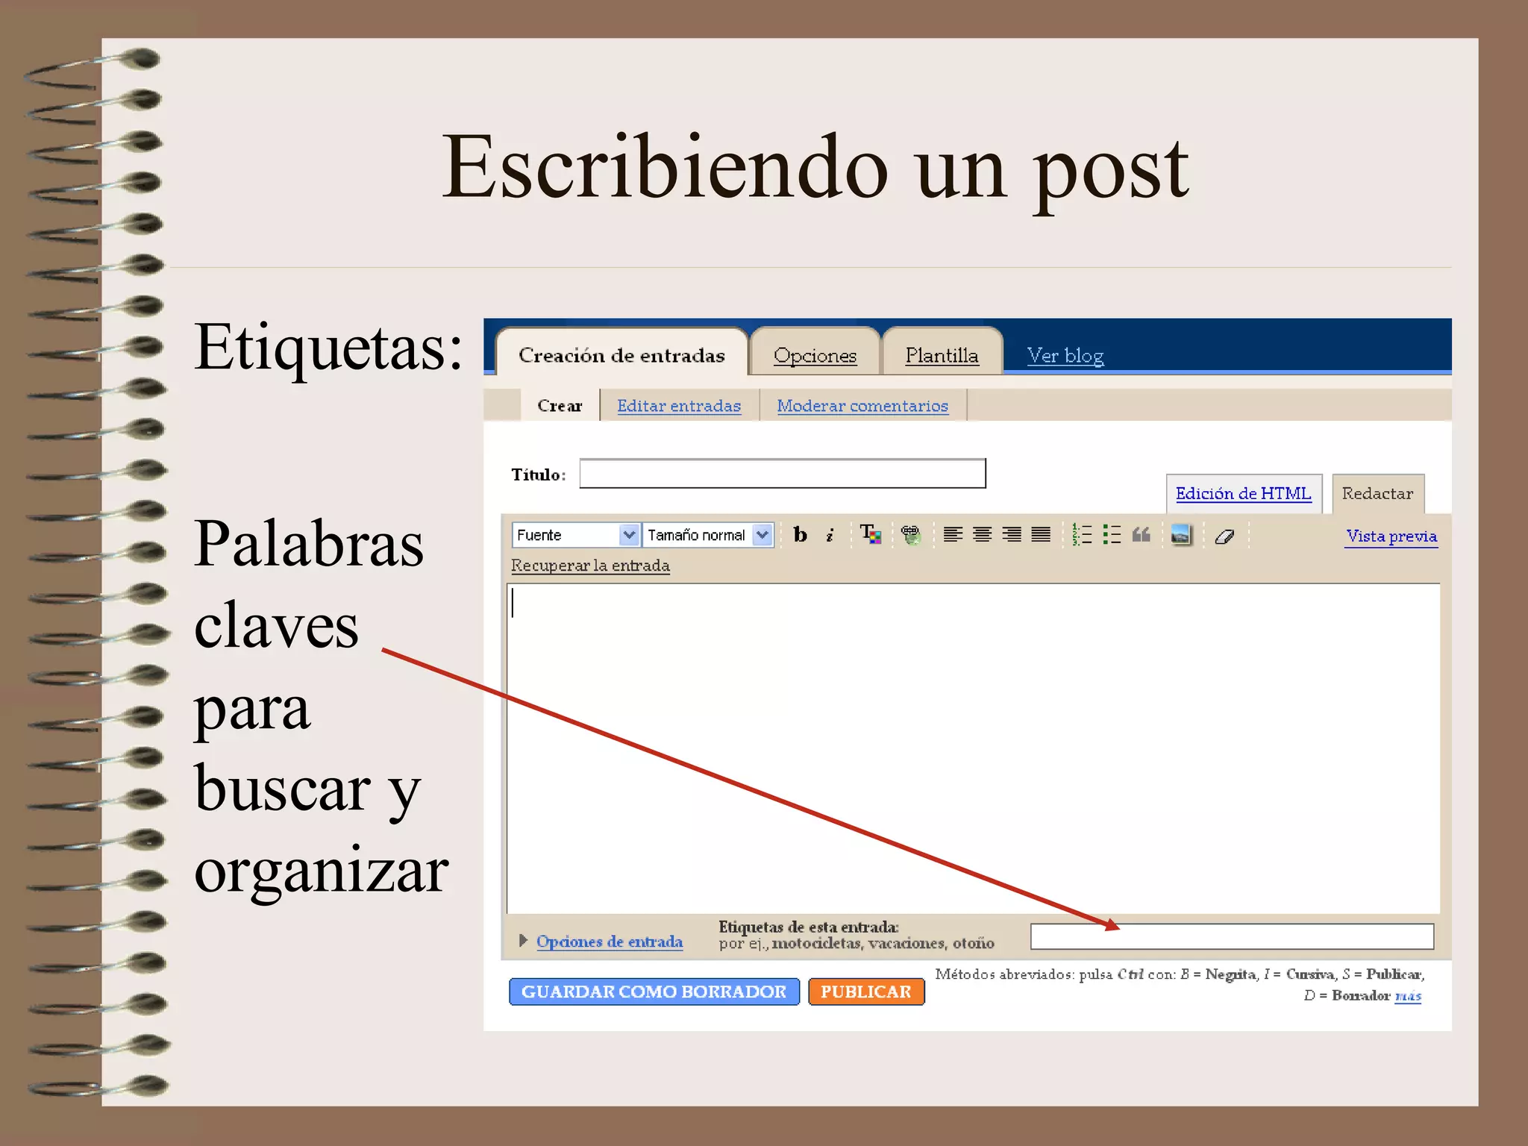Viewport: 1528px width, 1146px height.
Task: Insert a bulleted list
Action: (1112, 534)
